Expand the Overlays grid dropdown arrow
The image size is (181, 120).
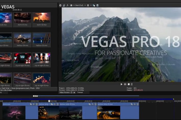[91, 5]
